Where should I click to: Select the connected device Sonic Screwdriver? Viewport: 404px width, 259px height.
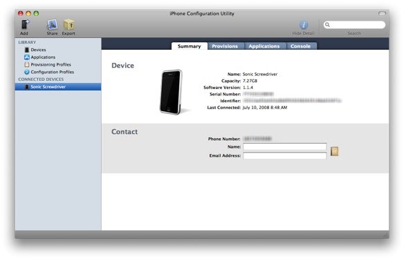click(58, 86)
